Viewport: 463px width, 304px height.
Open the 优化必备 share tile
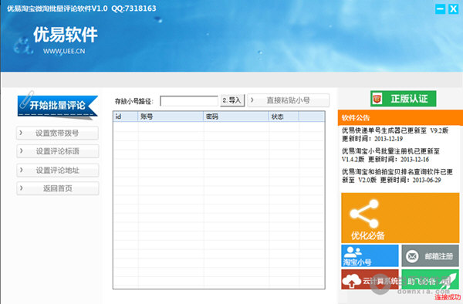[400, 218]
